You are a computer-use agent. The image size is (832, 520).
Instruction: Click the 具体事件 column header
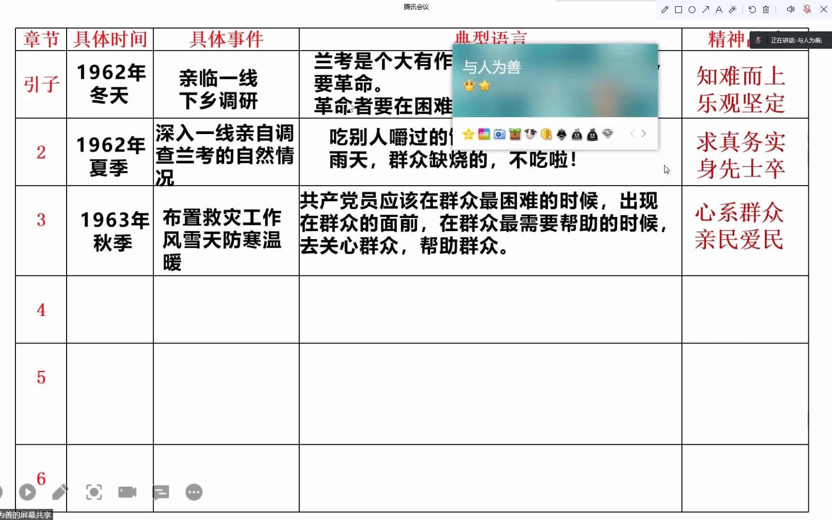(x=226, y=39)
